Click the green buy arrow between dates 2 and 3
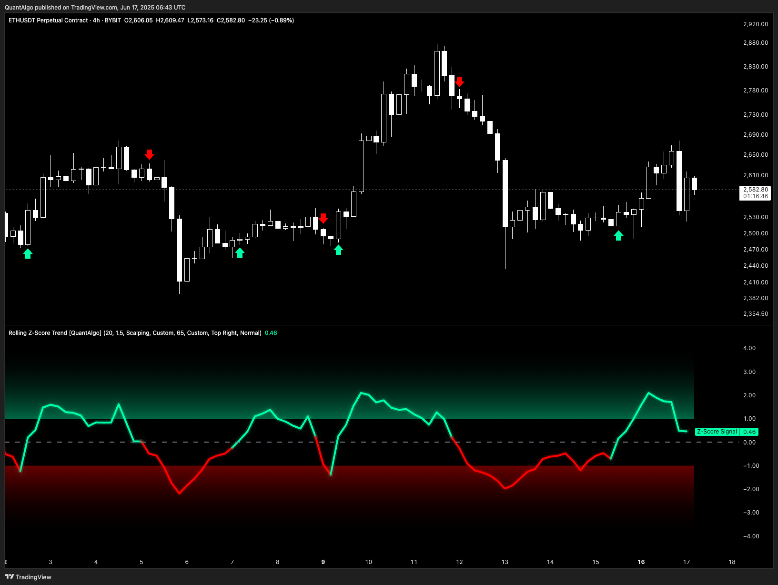The image size is (778, 585). 28,253
